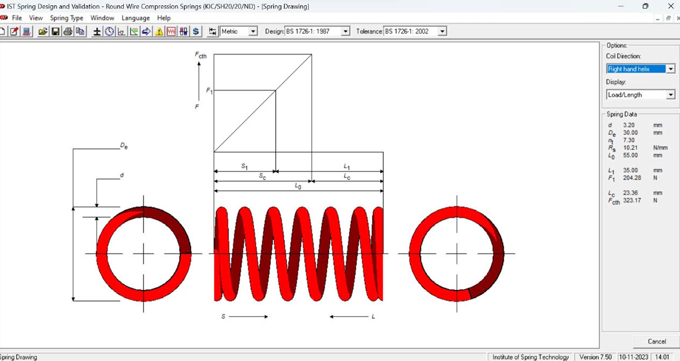Screen dimensions: 680x361
Task: Click the blue clock icon
Action: pos(109,31)
